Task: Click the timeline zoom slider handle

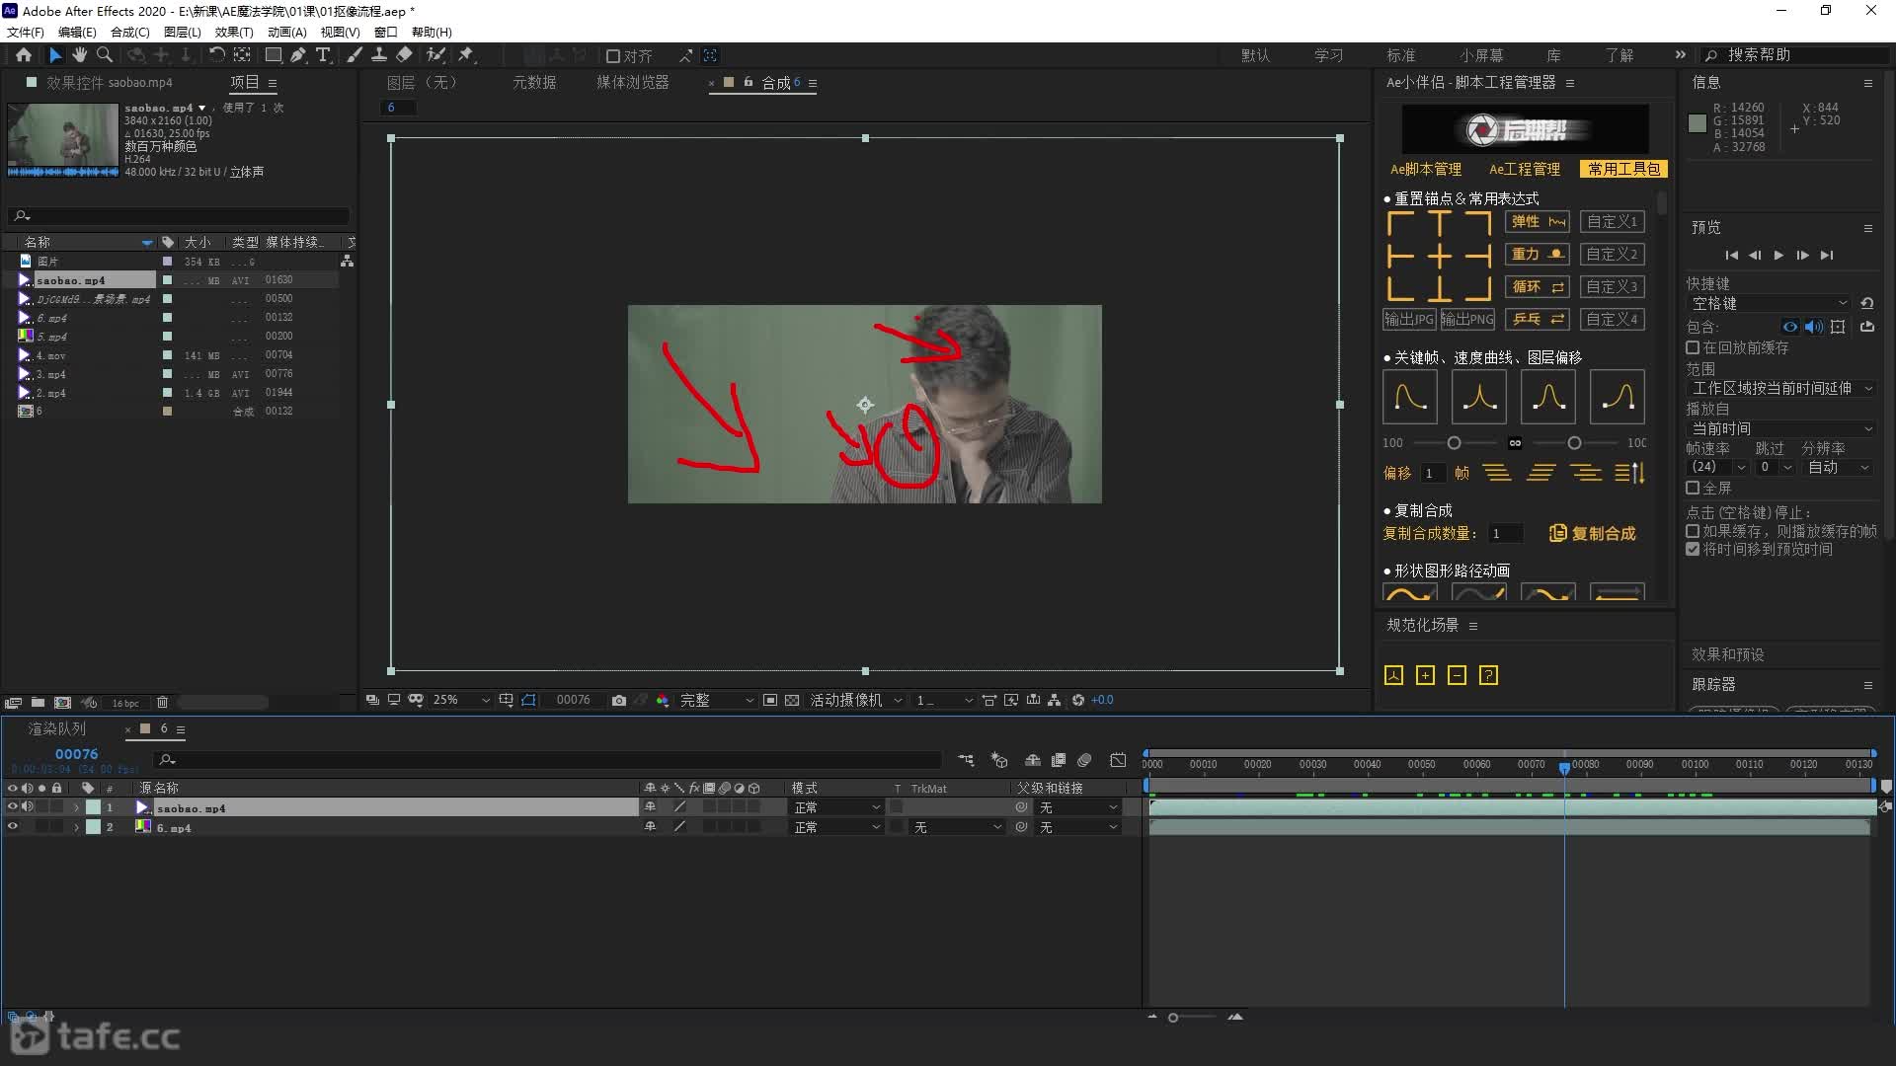Action: [1173, 1018]
